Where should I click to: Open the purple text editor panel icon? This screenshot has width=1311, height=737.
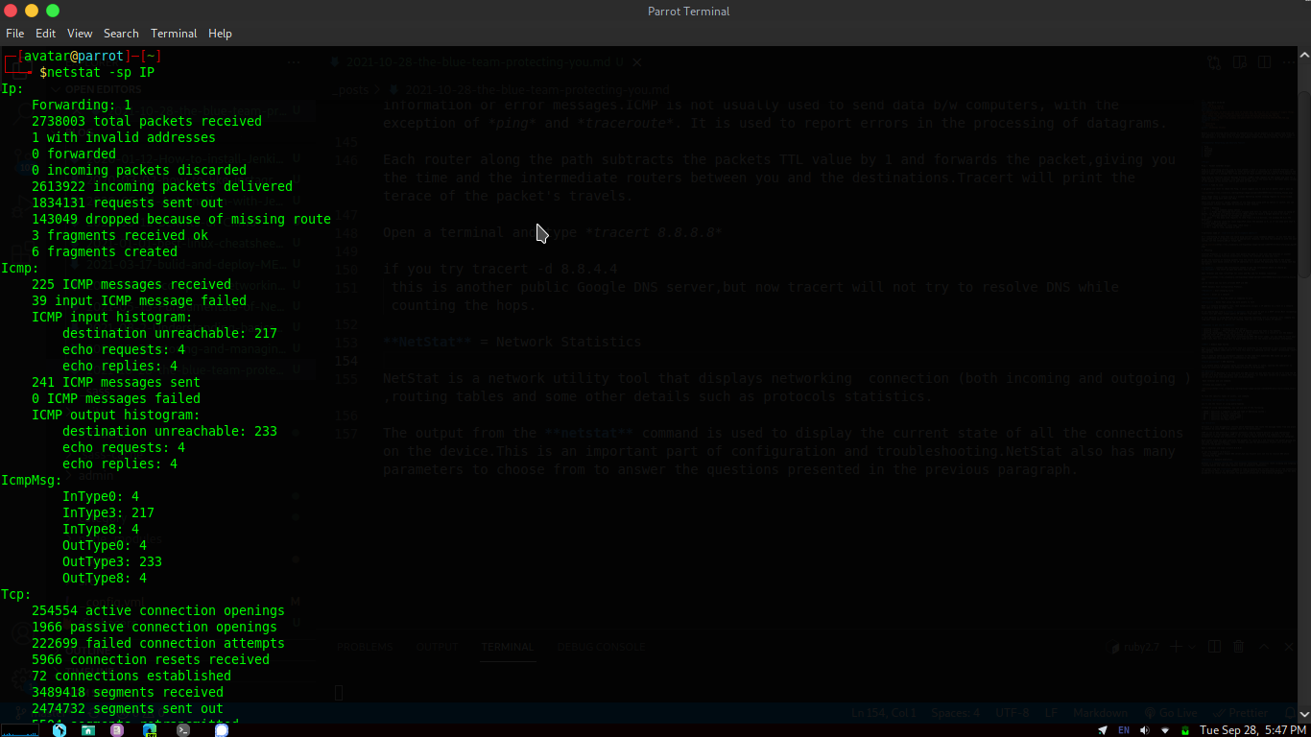[x=117, y=729]
